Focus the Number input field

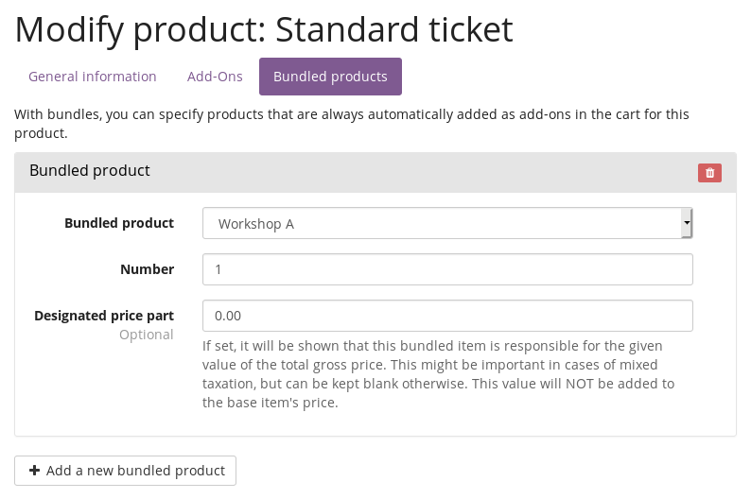coord(447,269)
